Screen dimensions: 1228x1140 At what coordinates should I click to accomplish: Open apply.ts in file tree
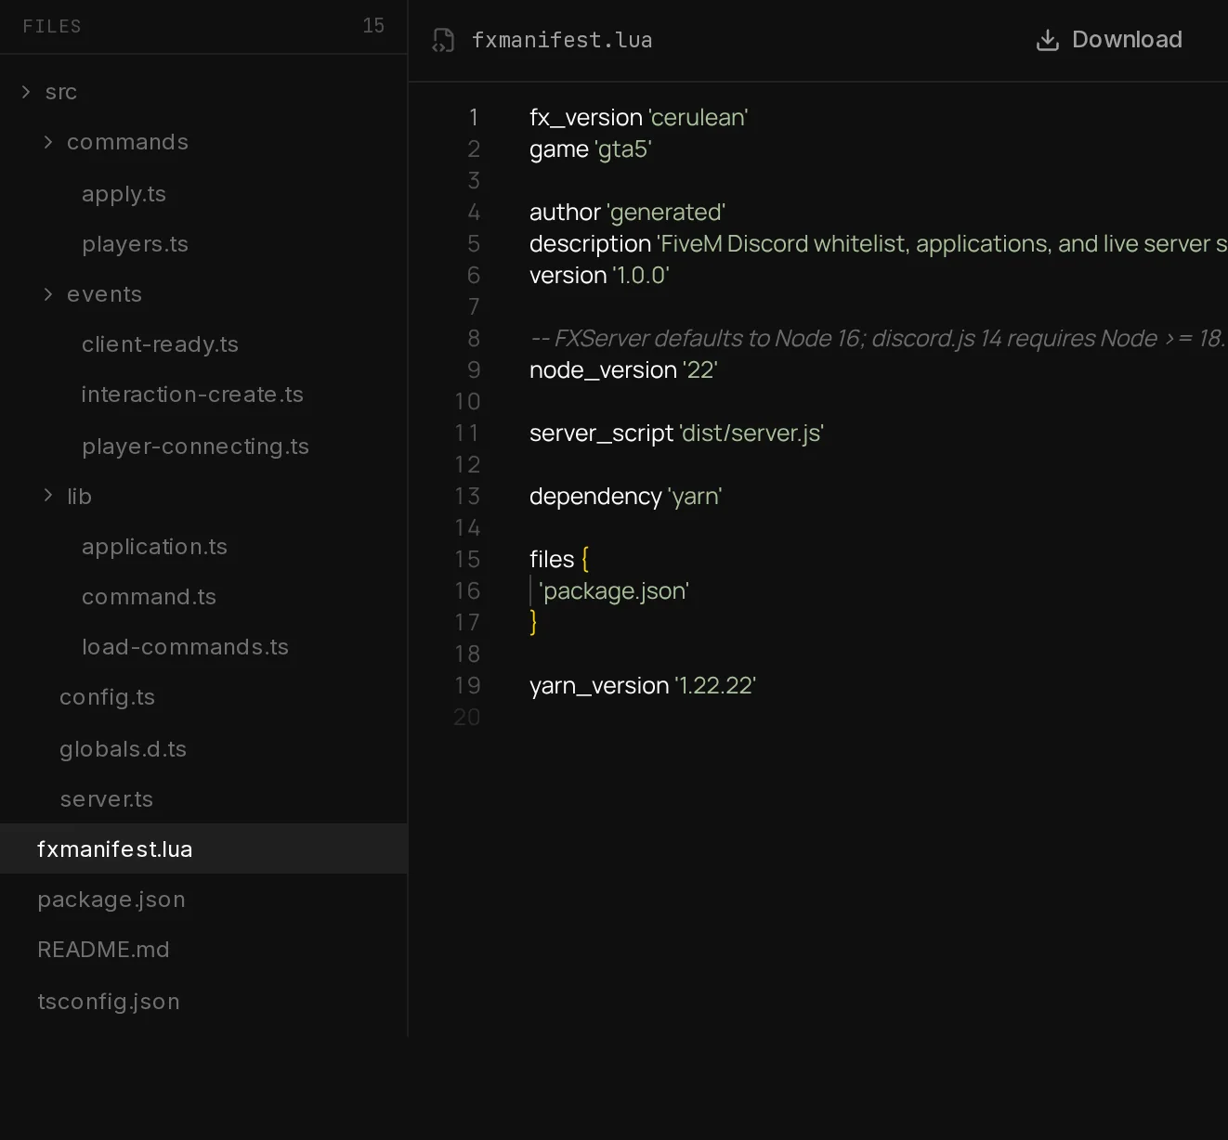124,194
